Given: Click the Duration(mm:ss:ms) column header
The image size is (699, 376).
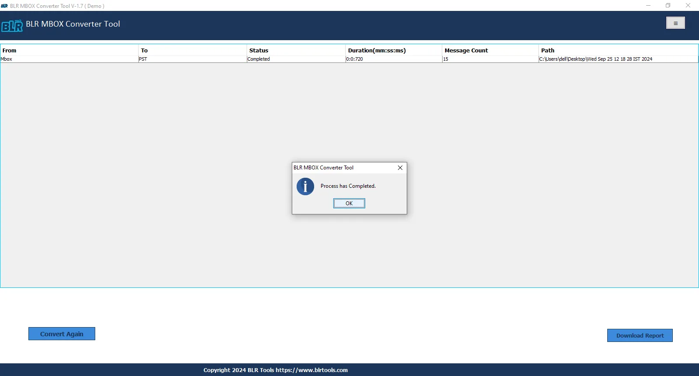Looking at the screenshot, I should 394,50.
